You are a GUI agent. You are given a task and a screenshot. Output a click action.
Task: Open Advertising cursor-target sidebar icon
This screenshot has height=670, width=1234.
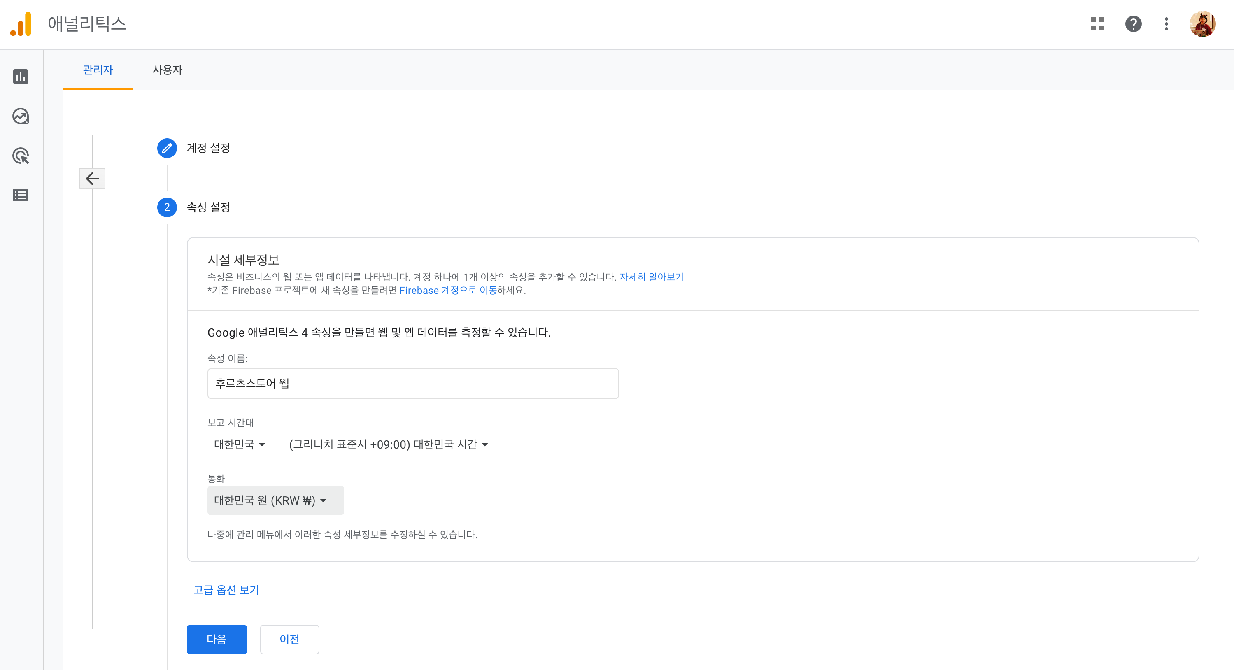pyautogui.click(x=21, y=156)
